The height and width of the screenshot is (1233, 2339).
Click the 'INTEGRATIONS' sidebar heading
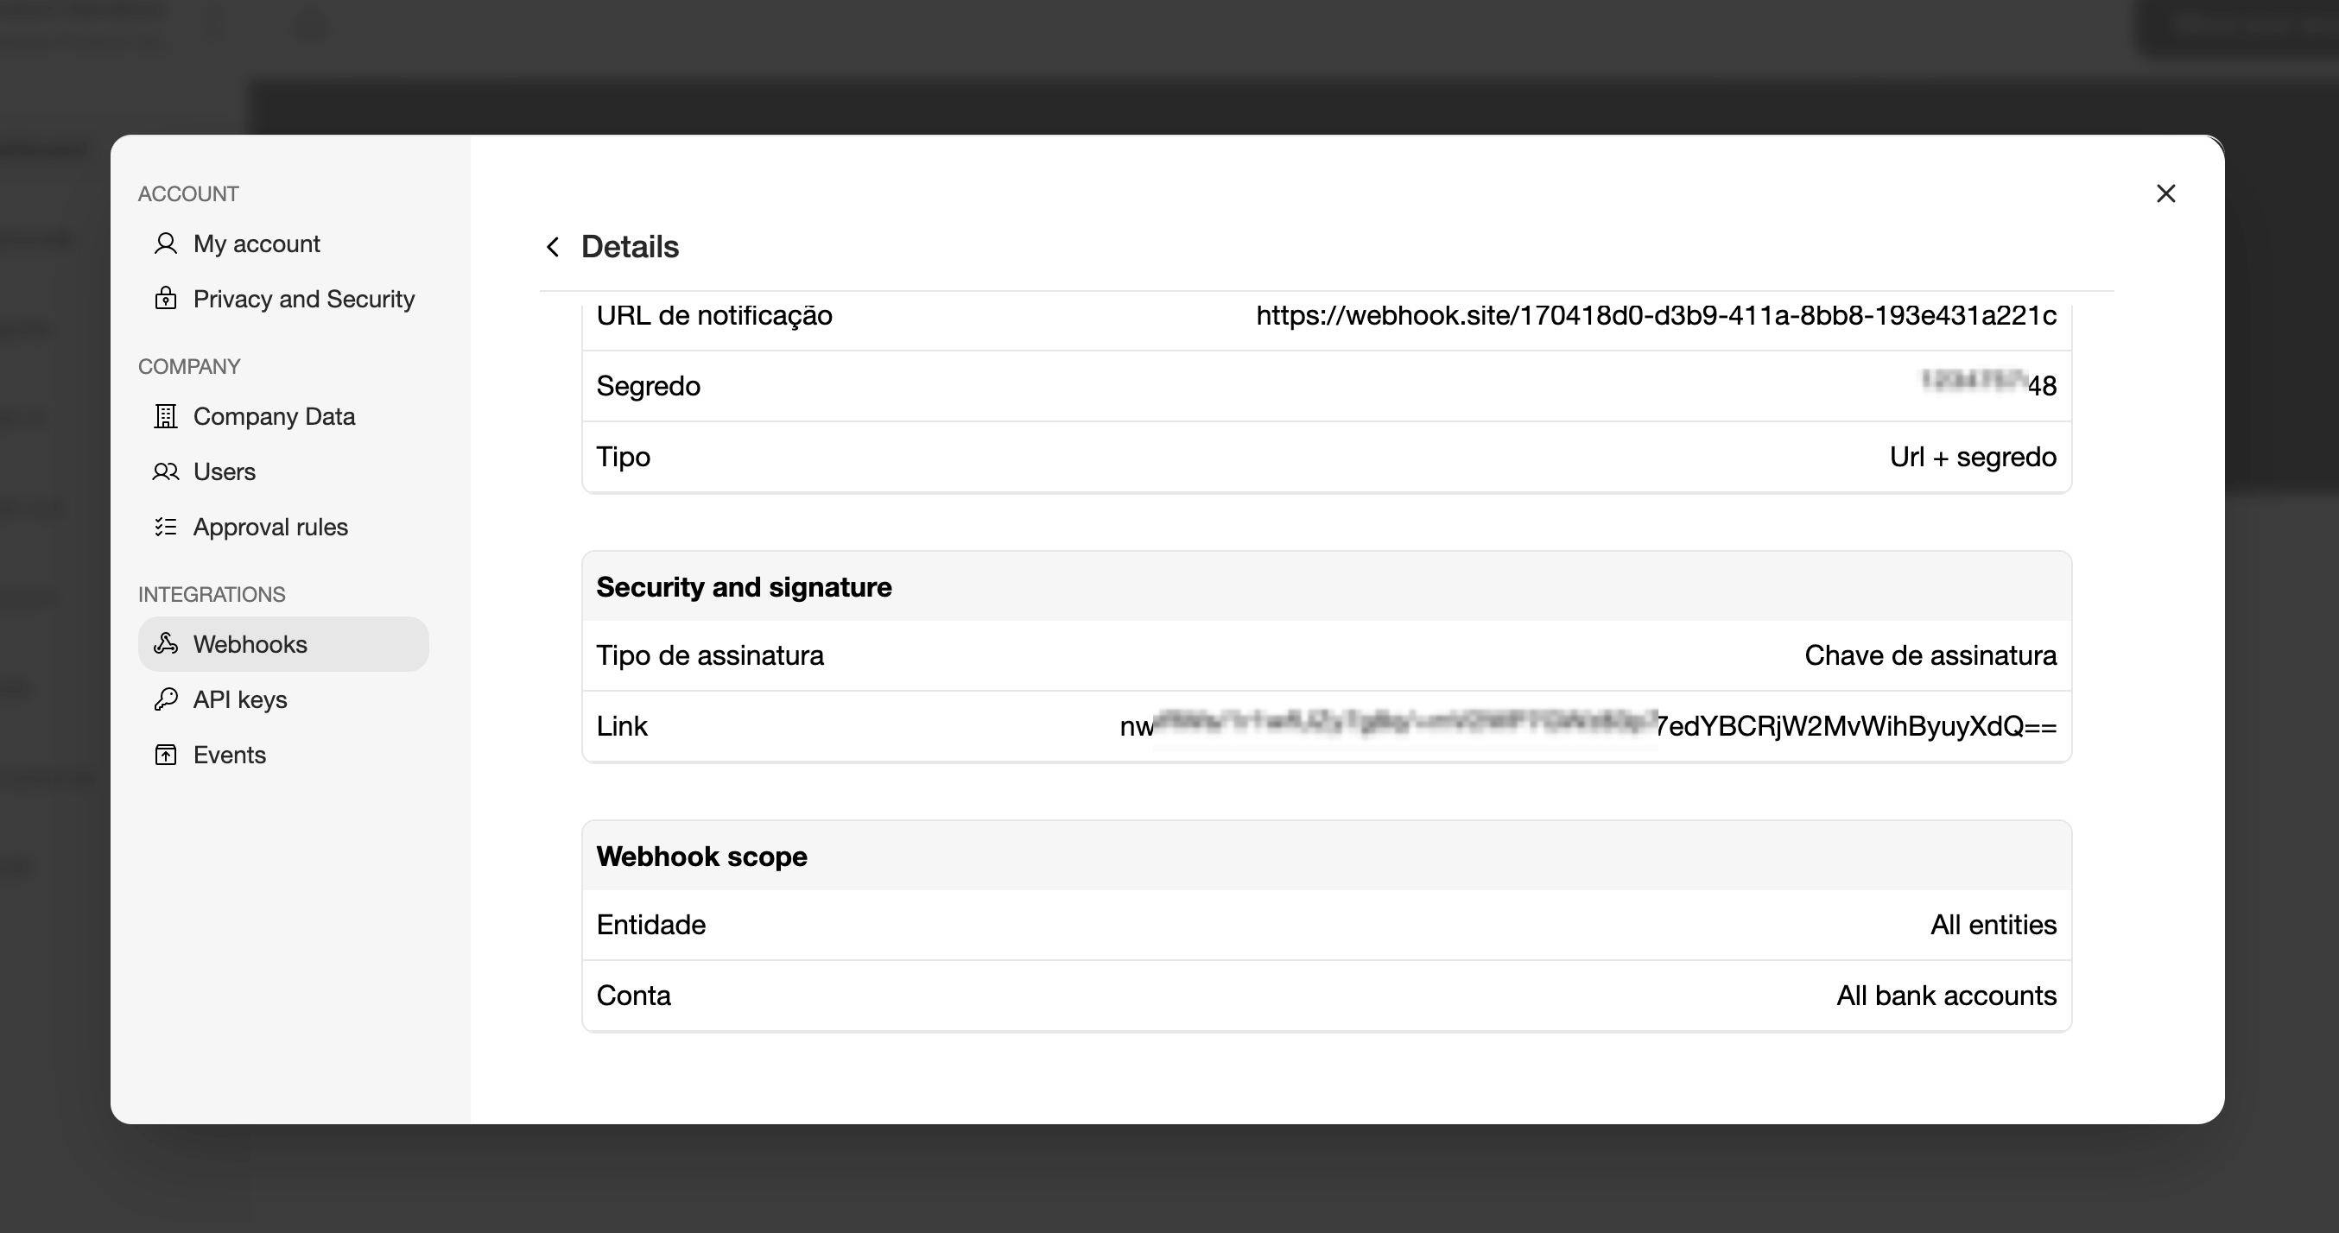click(212, 595)
